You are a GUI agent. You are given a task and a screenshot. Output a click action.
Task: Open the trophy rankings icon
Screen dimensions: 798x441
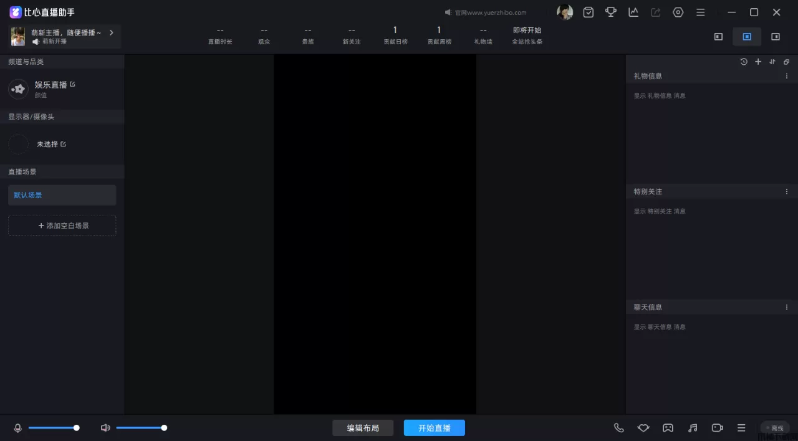611,12
